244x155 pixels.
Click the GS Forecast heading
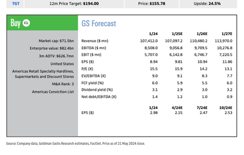(x=99, y=23)
